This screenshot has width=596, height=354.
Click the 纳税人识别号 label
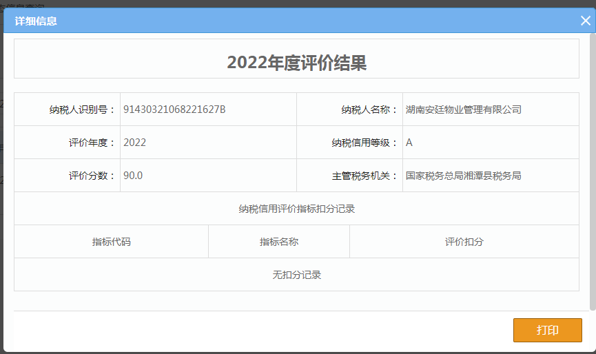coord(83,110)
